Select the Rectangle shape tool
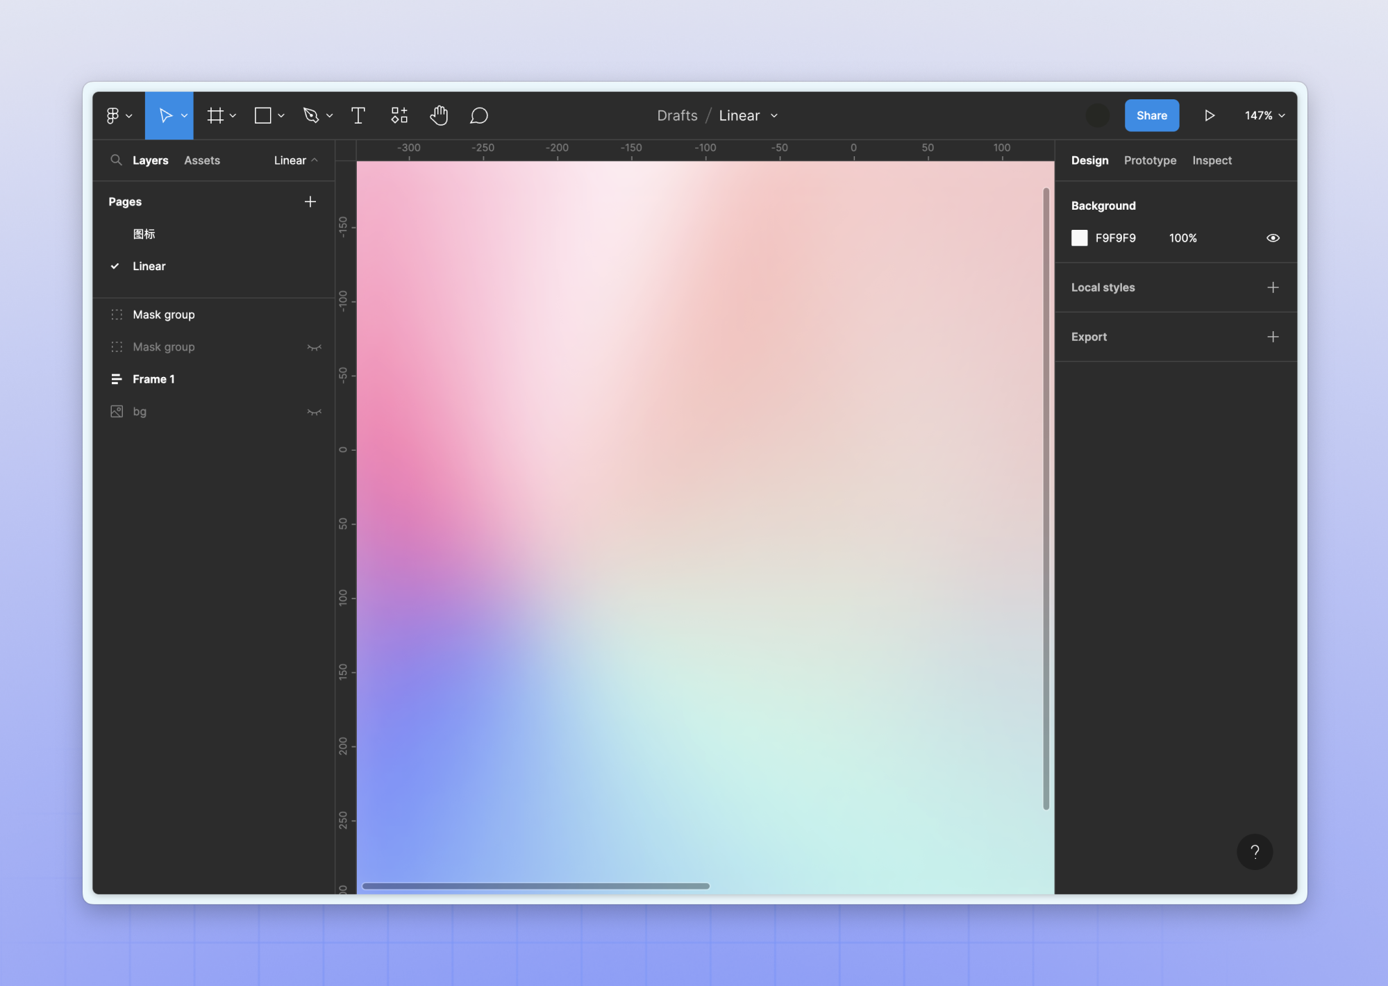Image resolution: width=1388 pixels, height=986 pixels. point(263,115)
